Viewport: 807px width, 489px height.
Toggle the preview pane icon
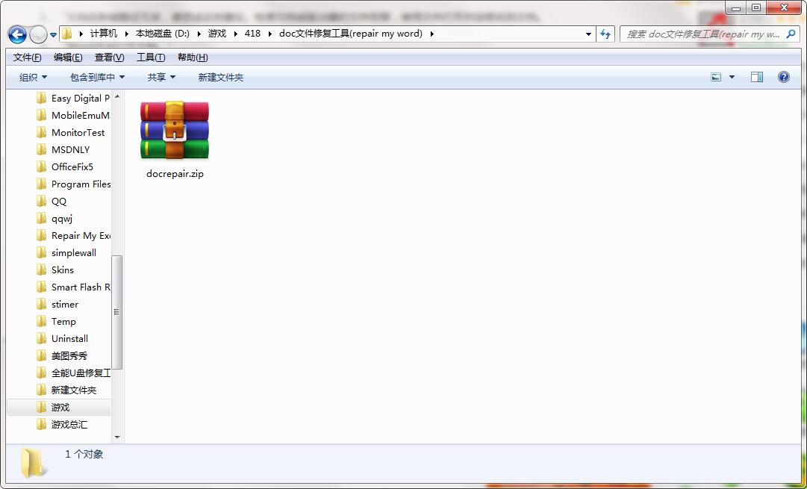pyautogui.click(x=756, y=77)
